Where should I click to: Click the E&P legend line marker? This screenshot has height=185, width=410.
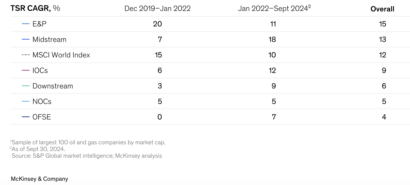(x=25, y=24)
